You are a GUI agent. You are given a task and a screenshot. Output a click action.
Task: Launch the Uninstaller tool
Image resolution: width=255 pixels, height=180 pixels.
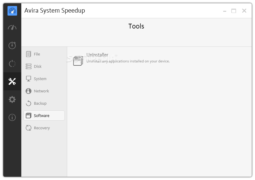[97, 55]
